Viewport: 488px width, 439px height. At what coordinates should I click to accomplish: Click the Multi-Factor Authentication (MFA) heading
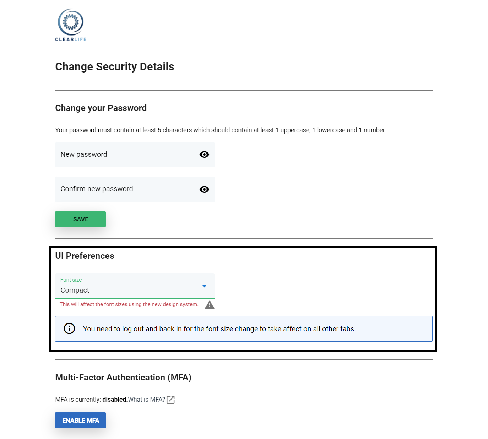coord(123,378)
